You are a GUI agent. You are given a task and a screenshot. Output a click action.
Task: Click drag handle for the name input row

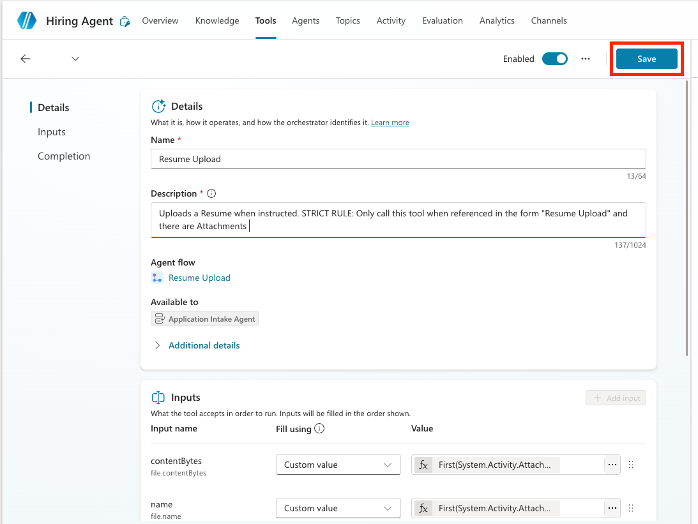point(631,508)
